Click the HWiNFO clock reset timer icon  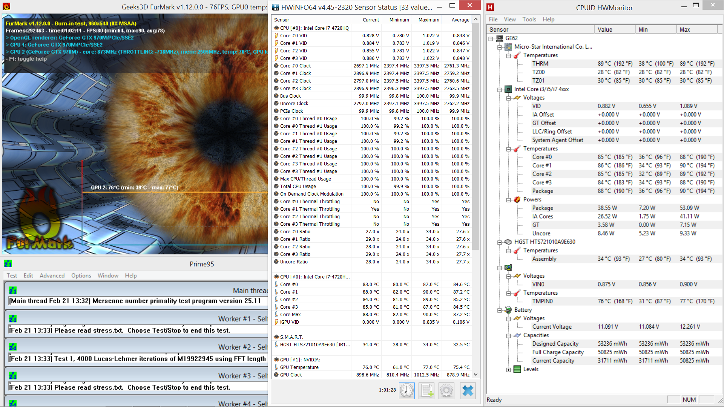[407, 390]
